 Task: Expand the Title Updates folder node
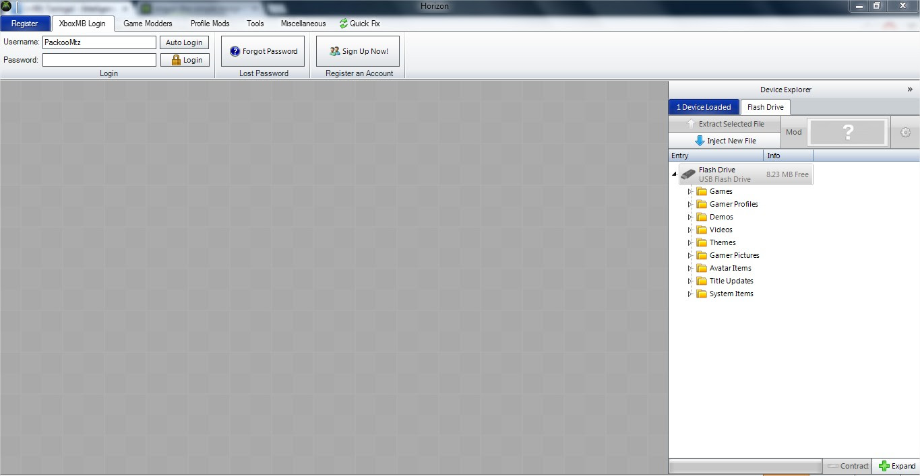689,281
